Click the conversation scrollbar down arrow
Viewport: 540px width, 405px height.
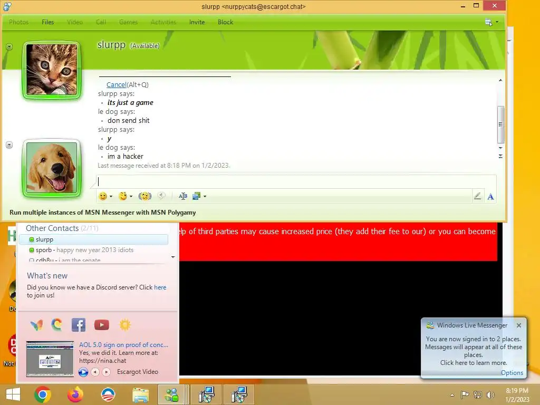tap(500, 148)
